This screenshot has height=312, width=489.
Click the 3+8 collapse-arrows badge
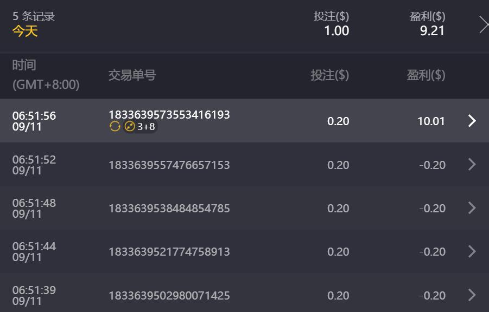141,127
